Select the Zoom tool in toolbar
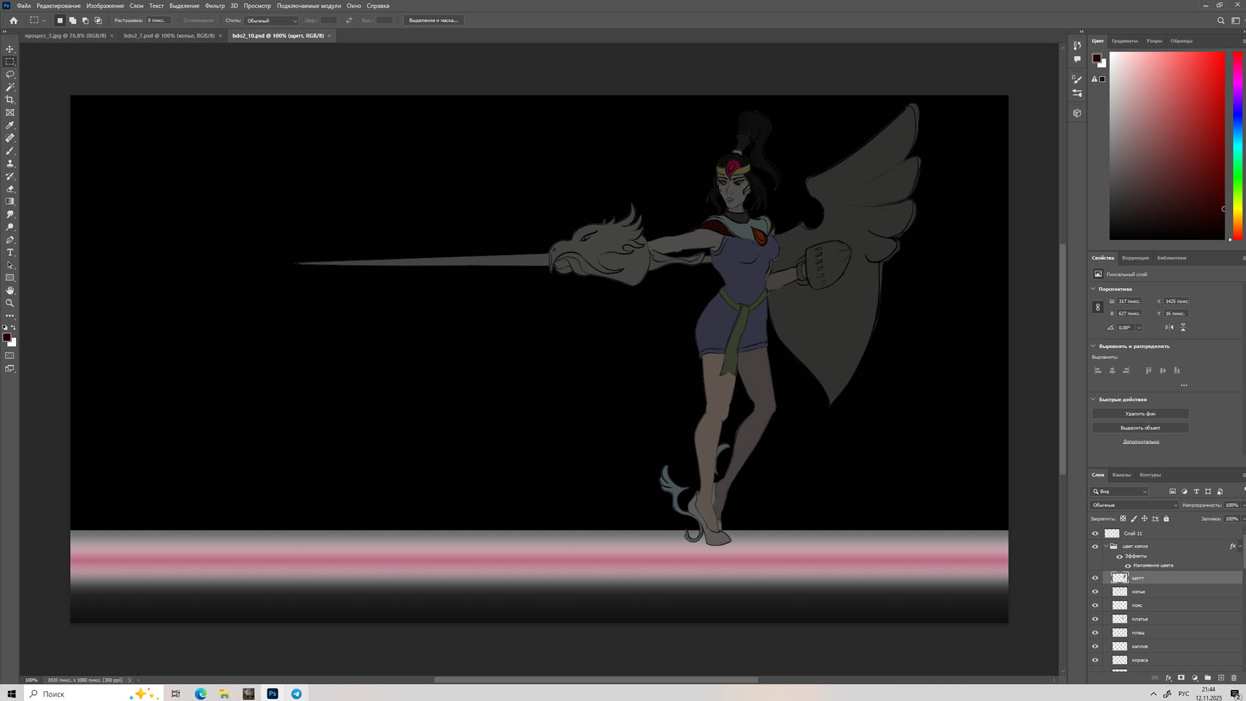Viewport: 1246px width, 701px height. click(10, 303)
